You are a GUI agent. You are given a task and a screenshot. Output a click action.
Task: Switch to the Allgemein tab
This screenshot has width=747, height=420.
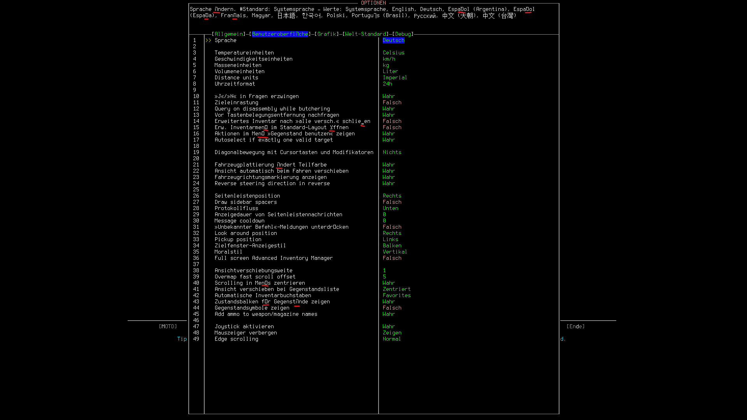(229, 34)
